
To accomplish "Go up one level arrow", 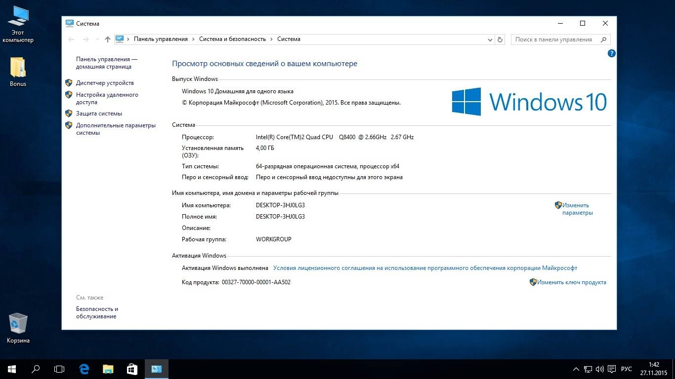I will [108, 39].
